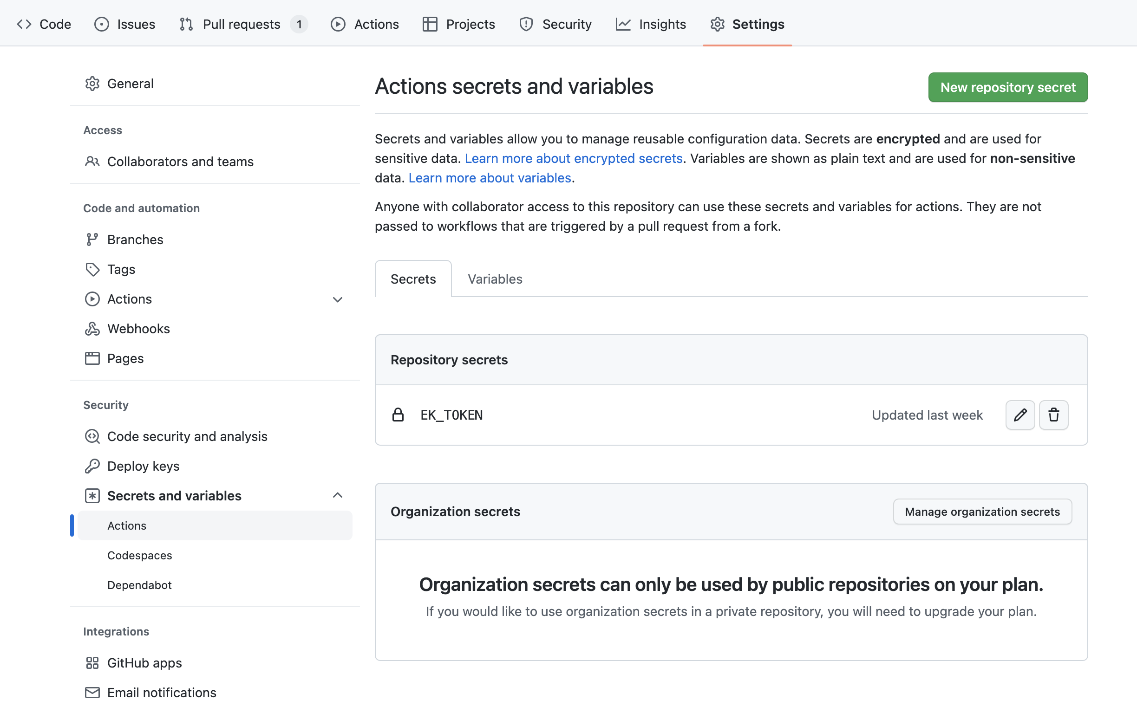The height and width of the screenshot is (726, 1137).
Task: Click Manage organization secrets button
Action: [982, 512]
